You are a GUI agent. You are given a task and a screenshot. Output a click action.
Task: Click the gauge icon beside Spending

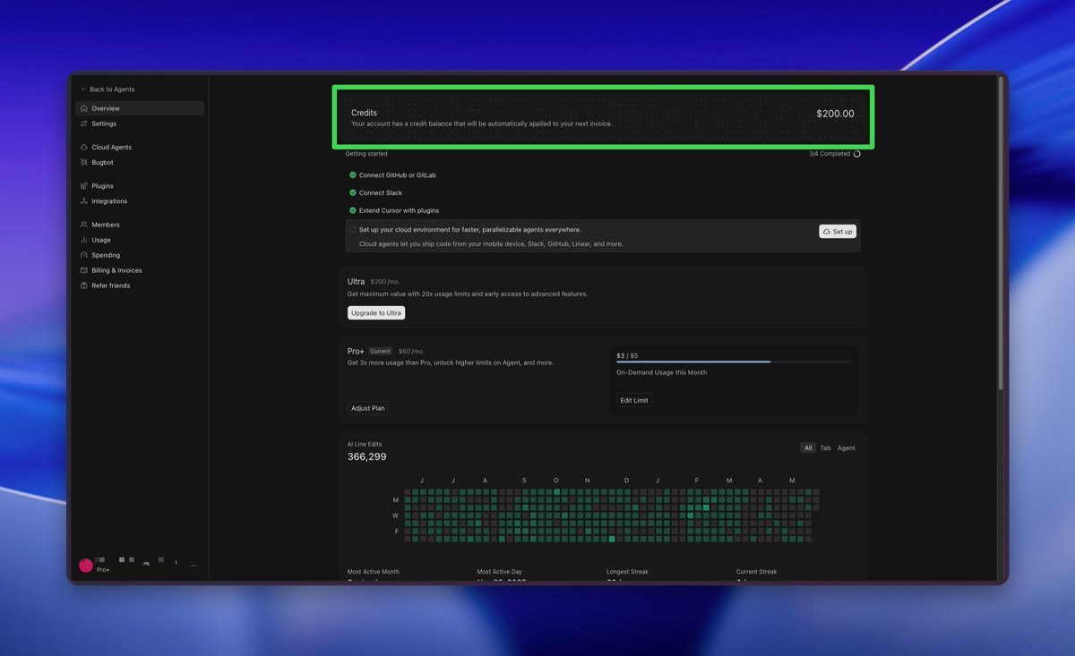point(84,255)
